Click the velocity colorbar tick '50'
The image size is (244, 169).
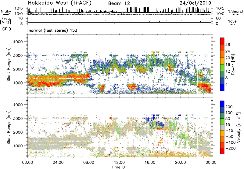coord(228,119)
